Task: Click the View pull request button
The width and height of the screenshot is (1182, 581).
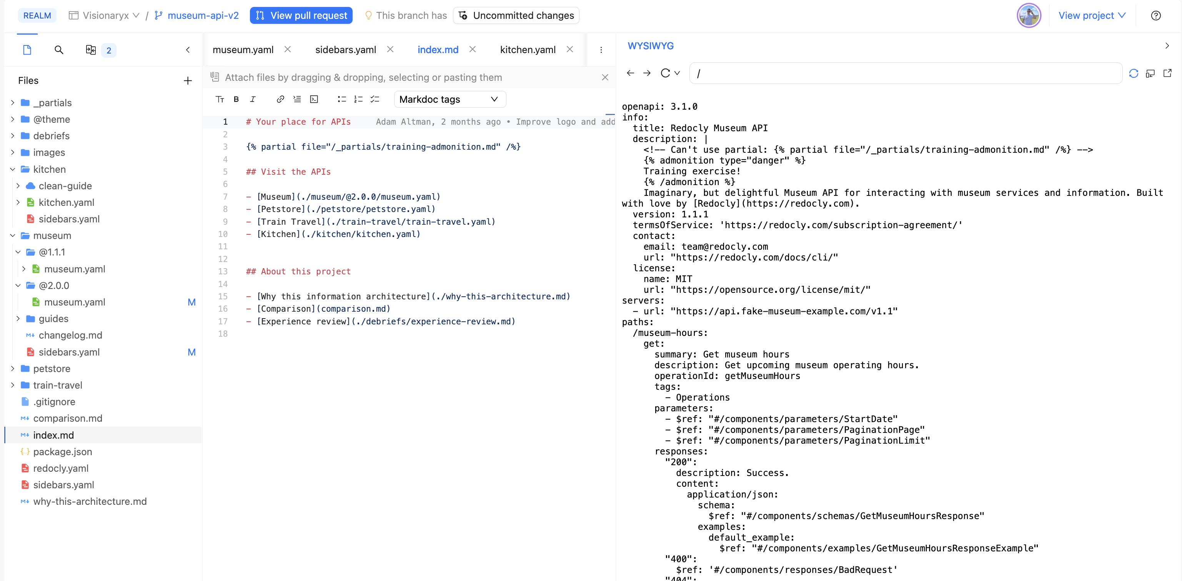Action: point(301,15)
